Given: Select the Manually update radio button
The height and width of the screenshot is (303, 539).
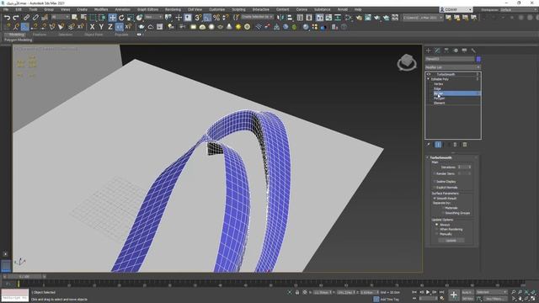Looking at the screenshot, I should 437,234.
